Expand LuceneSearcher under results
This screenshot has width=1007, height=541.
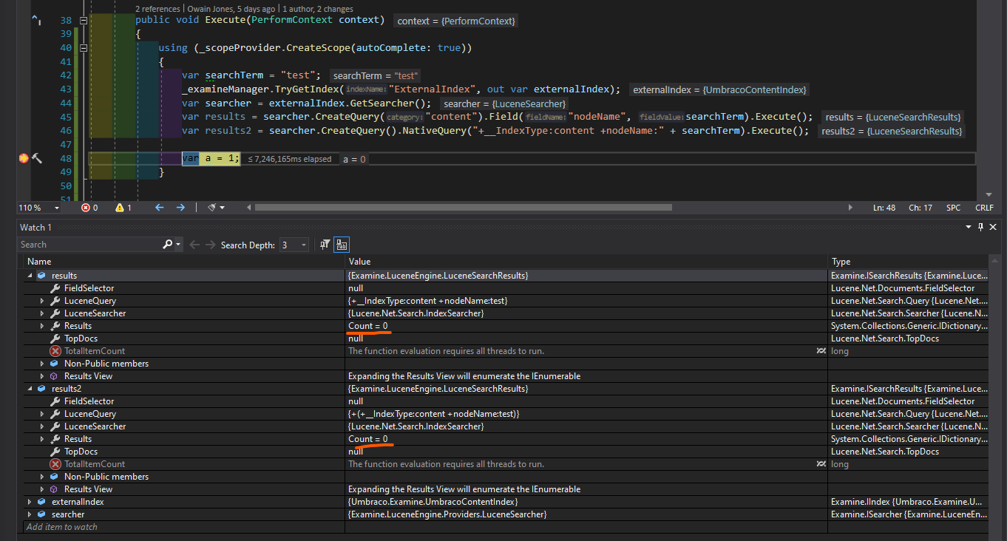42,313
